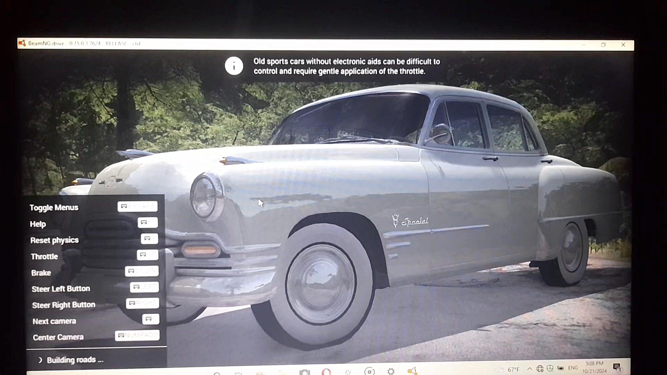Click the Brake key binding badge

142,271
